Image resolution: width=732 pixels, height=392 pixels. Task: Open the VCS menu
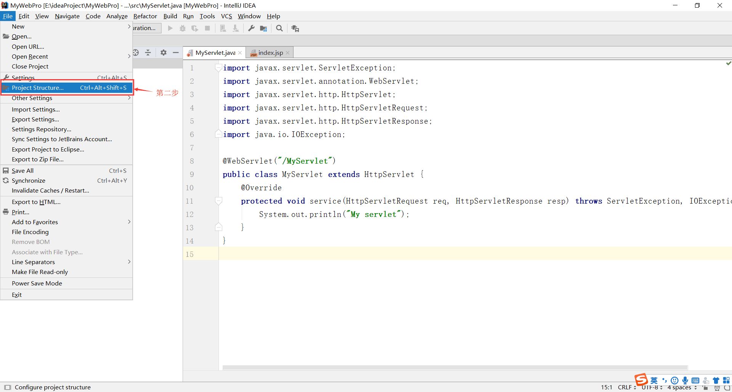[x=226, y=16]
